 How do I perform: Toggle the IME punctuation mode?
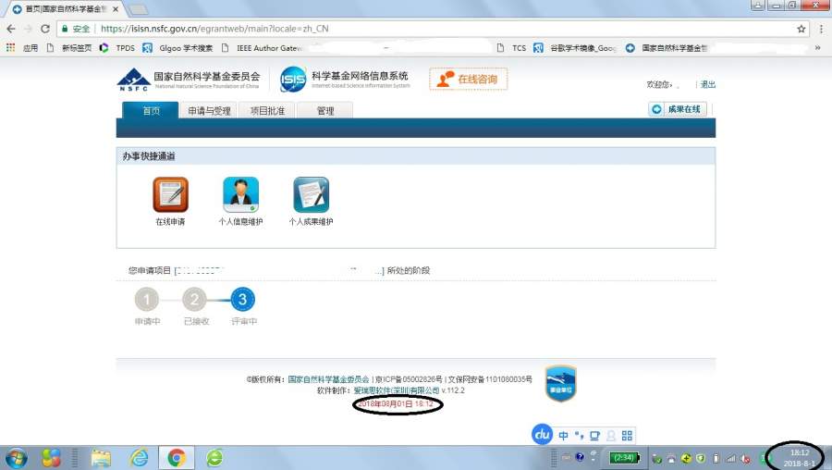tap(579, 436)
